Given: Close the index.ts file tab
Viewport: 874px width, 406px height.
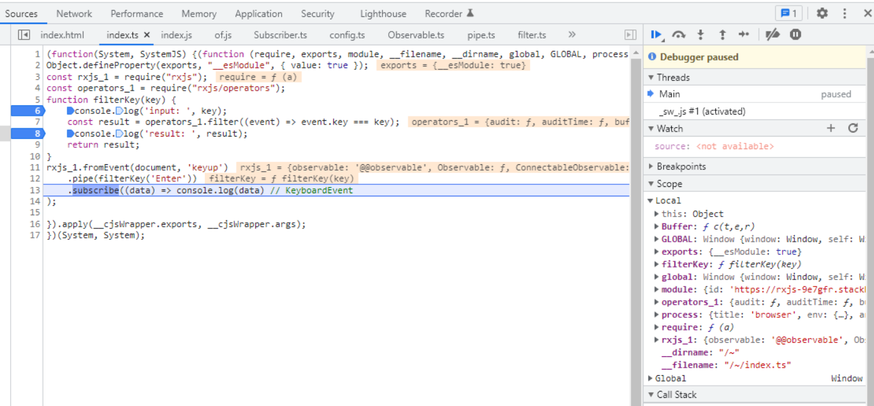Looking at the screenshot, I should (147, 35).
